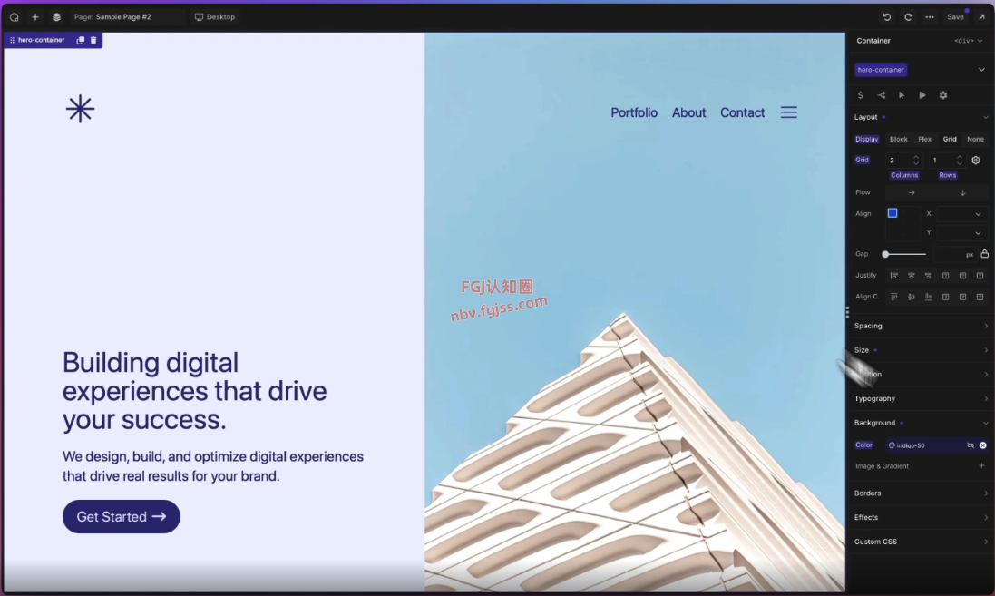Click the add element plus icon
The height and width of the screenshot is (596, 995).
tap(35, 17)
